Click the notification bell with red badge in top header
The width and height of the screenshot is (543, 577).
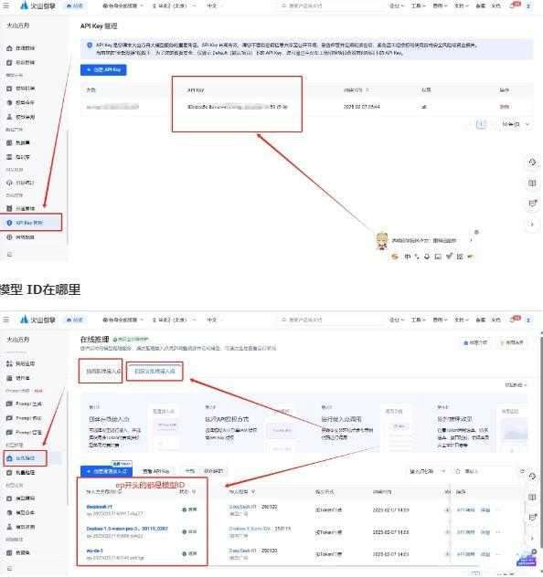[515, 5]
